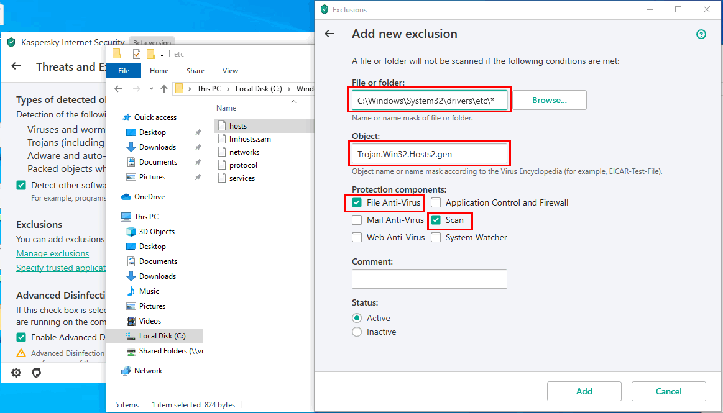This screenshot has height=413, width=723.
Task: Open Specify trusted applications link
Action: [61, 268]
